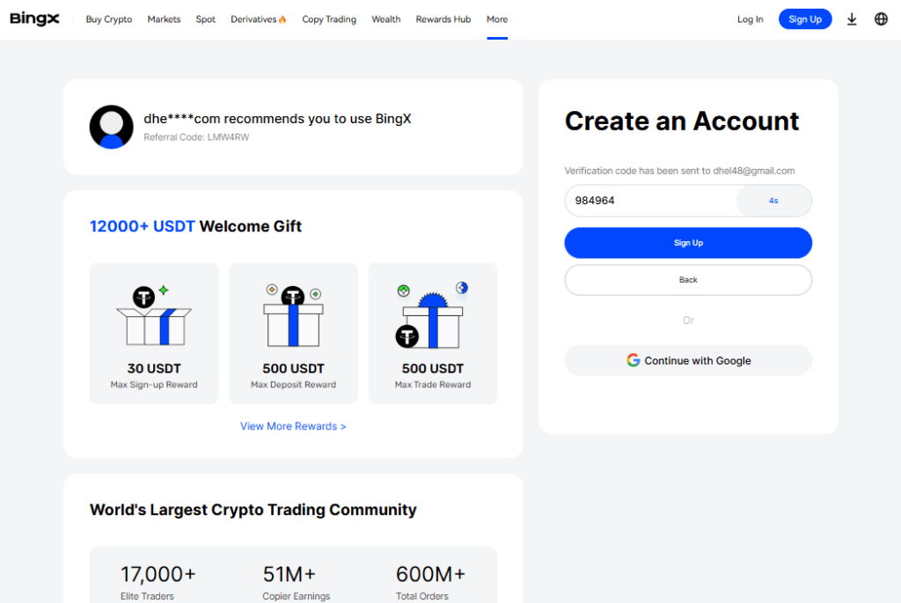The width and height of the screenshot is (901, 603).
Task: Open the Rewards Hub tab
Action: pos(443,19)
